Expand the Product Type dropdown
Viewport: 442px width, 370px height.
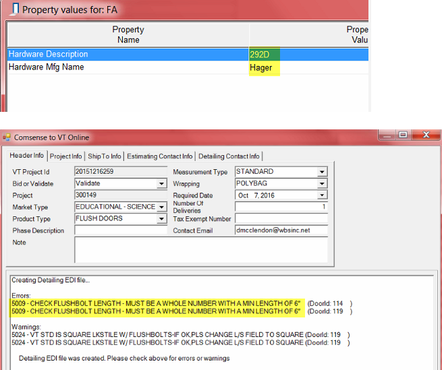point(161,219)
